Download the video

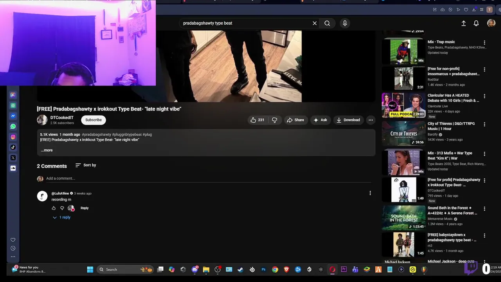point(348,120)
